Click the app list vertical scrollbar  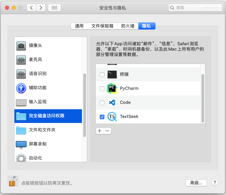point(202,97)
